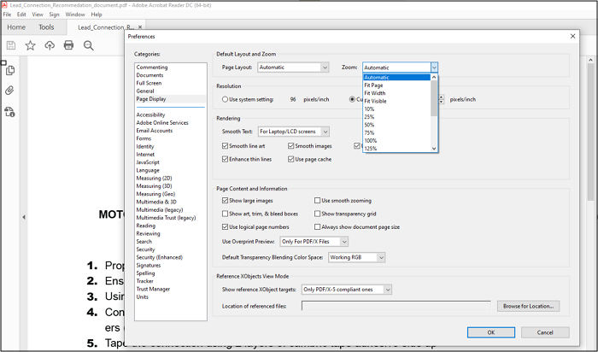Select Full Screen category
This screenshot has width=598, height=352.
(149, 83)
